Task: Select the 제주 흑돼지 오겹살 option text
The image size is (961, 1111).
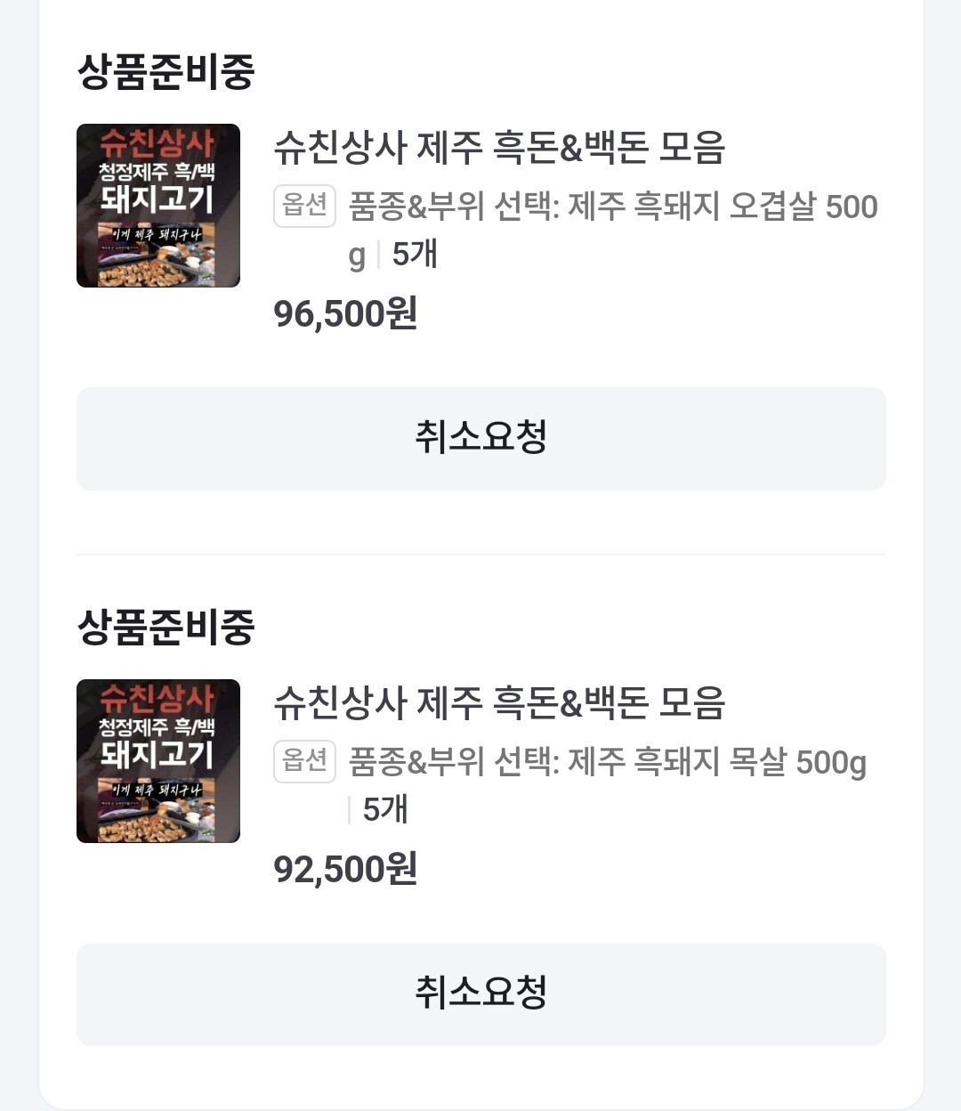Action: (x=612, y=207)
